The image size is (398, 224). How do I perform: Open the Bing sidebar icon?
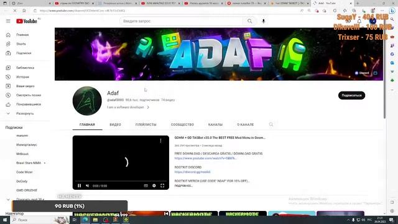pyautogui.click(x=392, y=11)
